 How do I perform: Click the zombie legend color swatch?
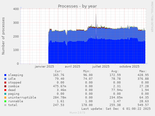pyautogui.click(x=5, y=86)
